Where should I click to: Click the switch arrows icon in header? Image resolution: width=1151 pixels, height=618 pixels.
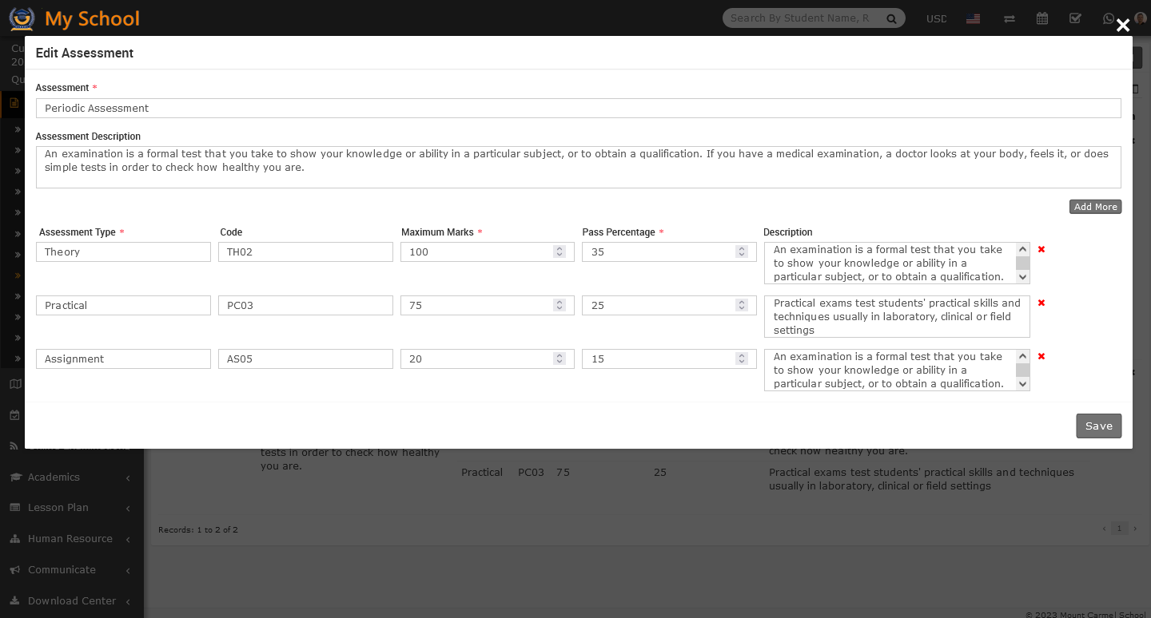(1010, 18)
